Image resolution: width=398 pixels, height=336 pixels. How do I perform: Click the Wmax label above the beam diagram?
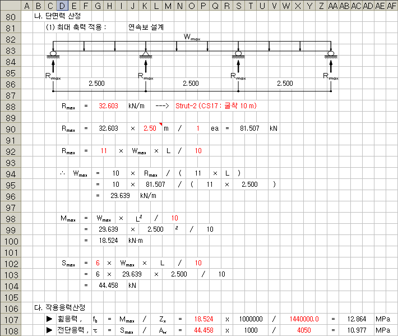[x=192, y=37]
